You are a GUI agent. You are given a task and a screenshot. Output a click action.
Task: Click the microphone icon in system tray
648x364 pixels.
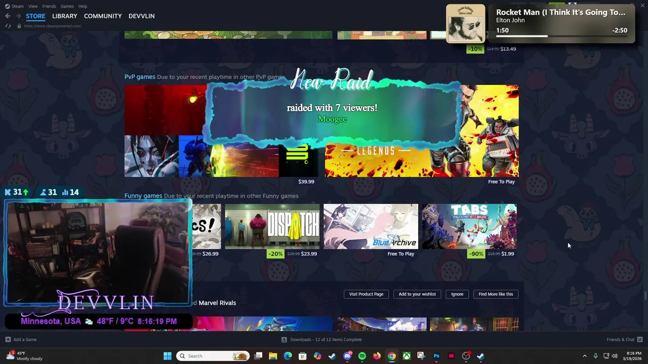595,356
